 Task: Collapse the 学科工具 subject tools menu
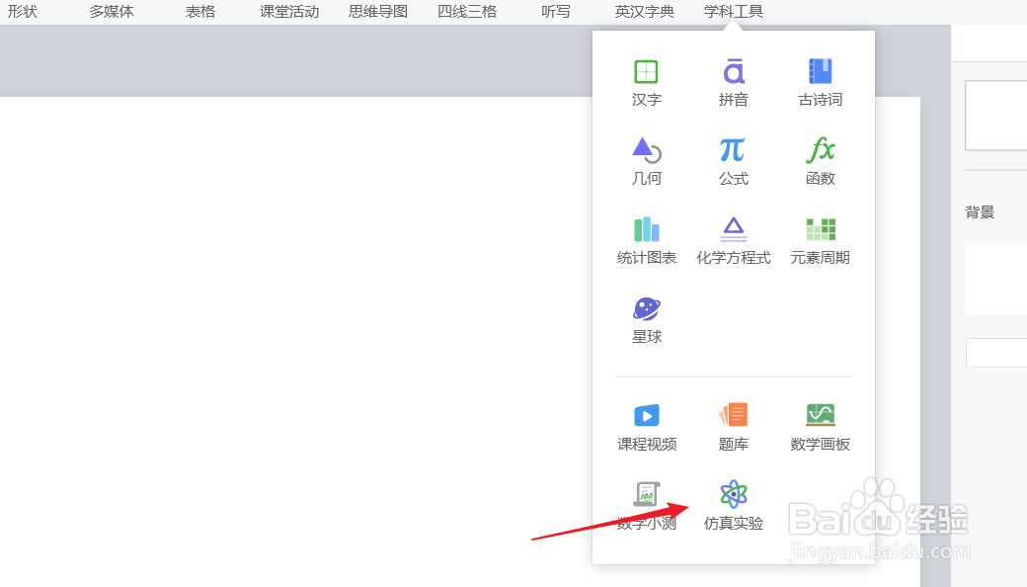coord(734,11)
